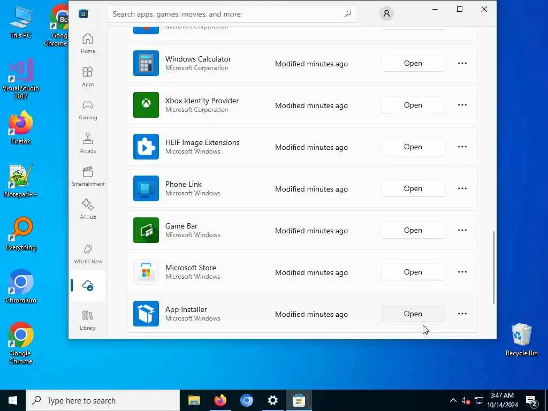Go to Home in Store sidebar
548x411 pixels.
88,43
